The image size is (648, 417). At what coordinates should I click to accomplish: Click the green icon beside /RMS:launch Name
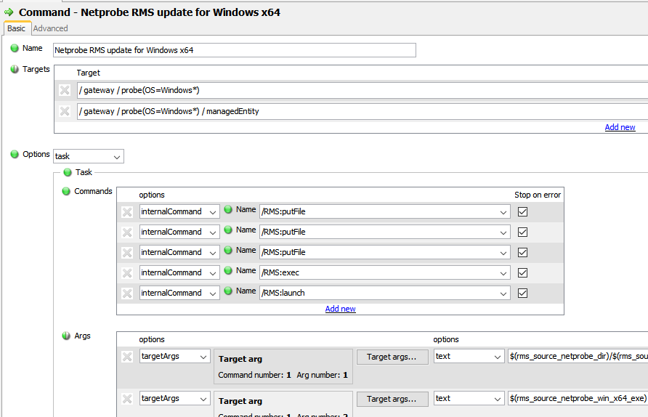(228, 291)
